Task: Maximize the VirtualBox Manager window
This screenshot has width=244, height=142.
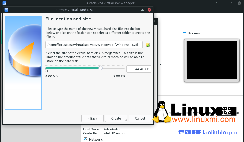Action: coord(232,3)
